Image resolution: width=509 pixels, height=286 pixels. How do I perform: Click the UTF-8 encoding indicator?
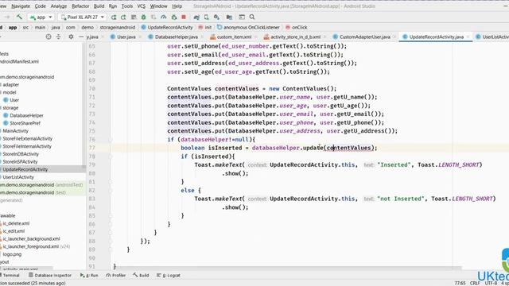pos(491,283)
